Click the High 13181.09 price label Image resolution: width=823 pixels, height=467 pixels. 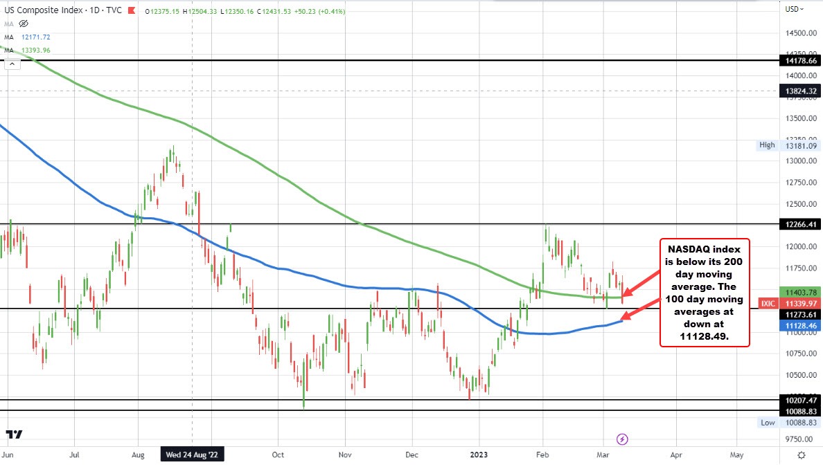(788, 146)
